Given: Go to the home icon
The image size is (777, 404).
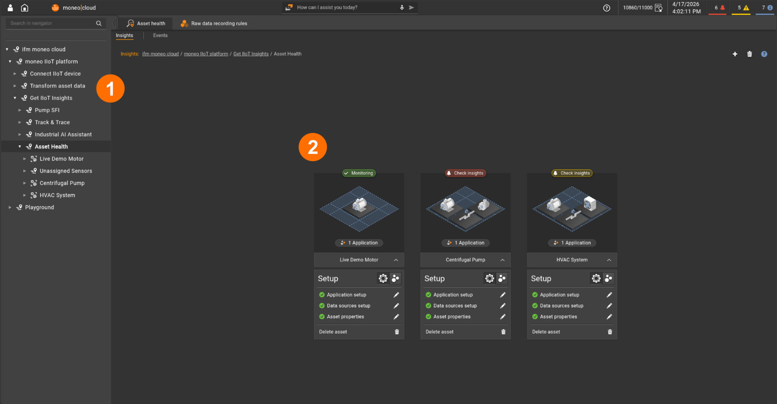Looking at the screenshot, I should 25,8.
